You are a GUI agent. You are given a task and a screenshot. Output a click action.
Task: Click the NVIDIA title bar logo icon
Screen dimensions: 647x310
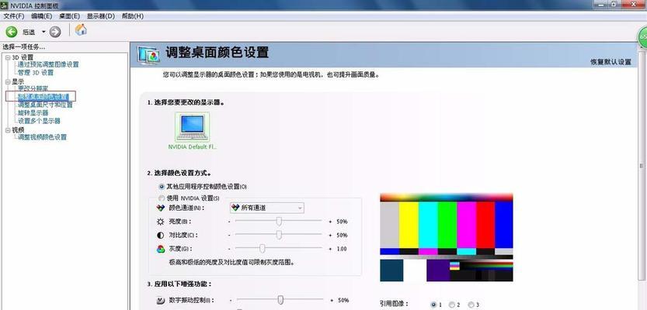coord(5,5)
